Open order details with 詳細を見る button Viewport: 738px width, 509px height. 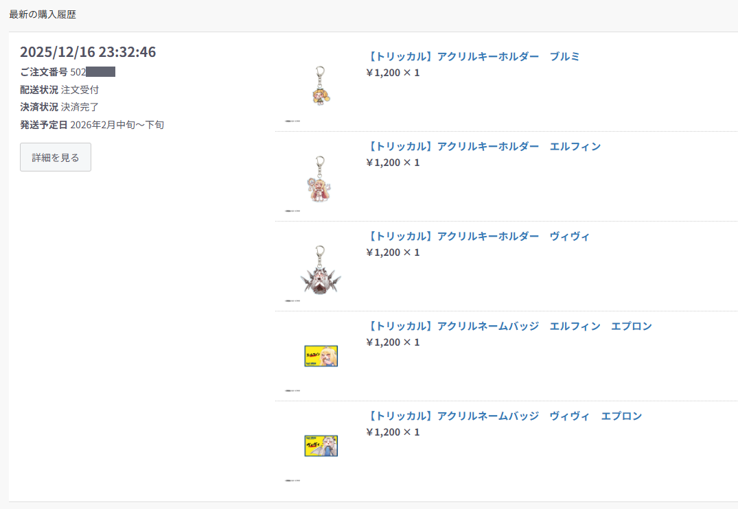point(56,157)
